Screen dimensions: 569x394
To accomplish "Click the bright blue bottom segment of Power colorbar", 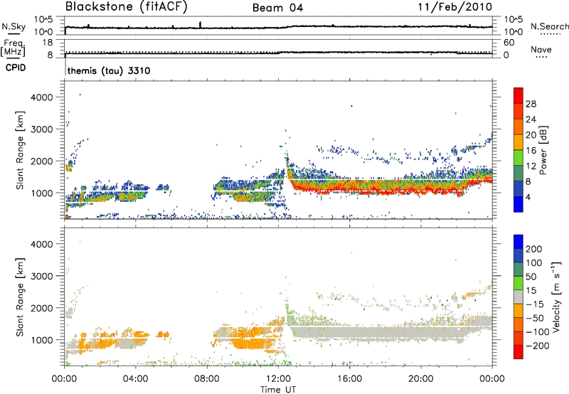I will click(x=519, y=204).
